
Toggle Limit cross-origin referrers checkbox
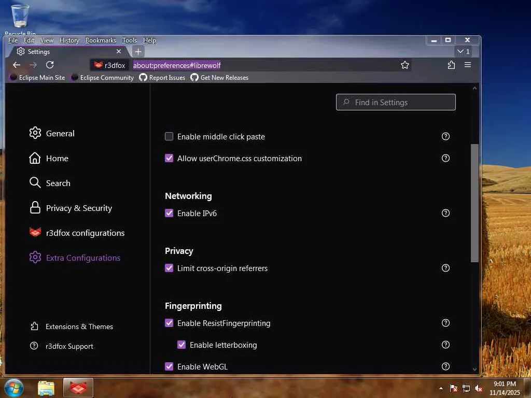(169, 268)
